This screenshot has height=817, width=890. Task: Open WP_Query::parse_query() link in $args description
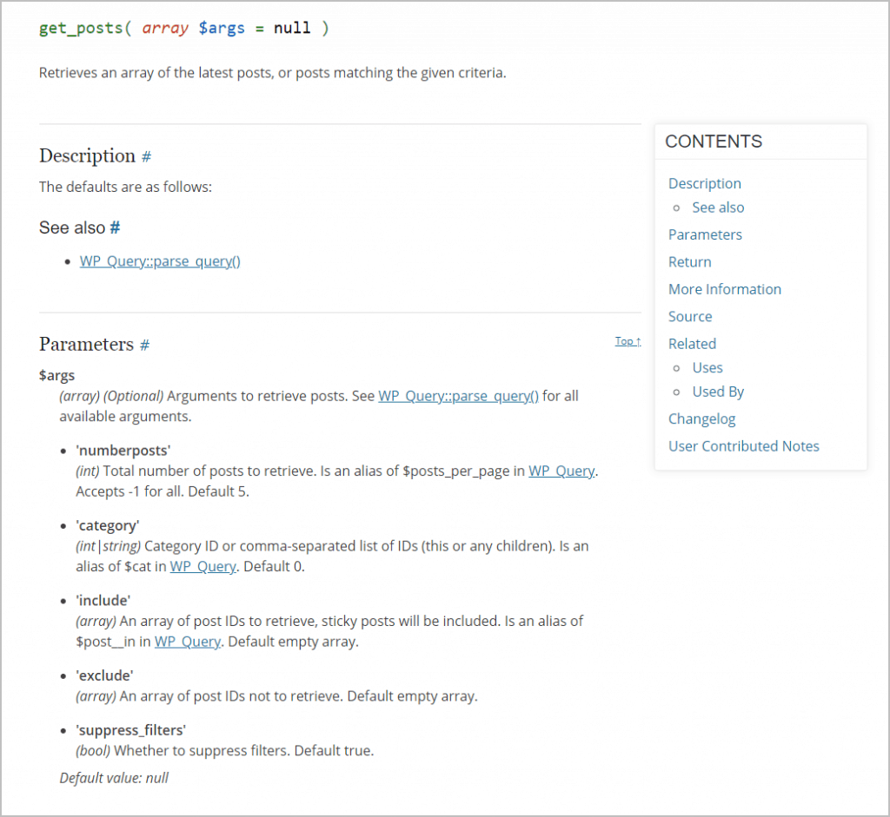point(458,396)
